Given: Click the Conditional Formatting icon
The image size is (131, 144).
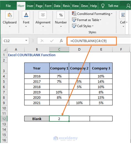Looking at the screenshot, I should click(74, 14).
